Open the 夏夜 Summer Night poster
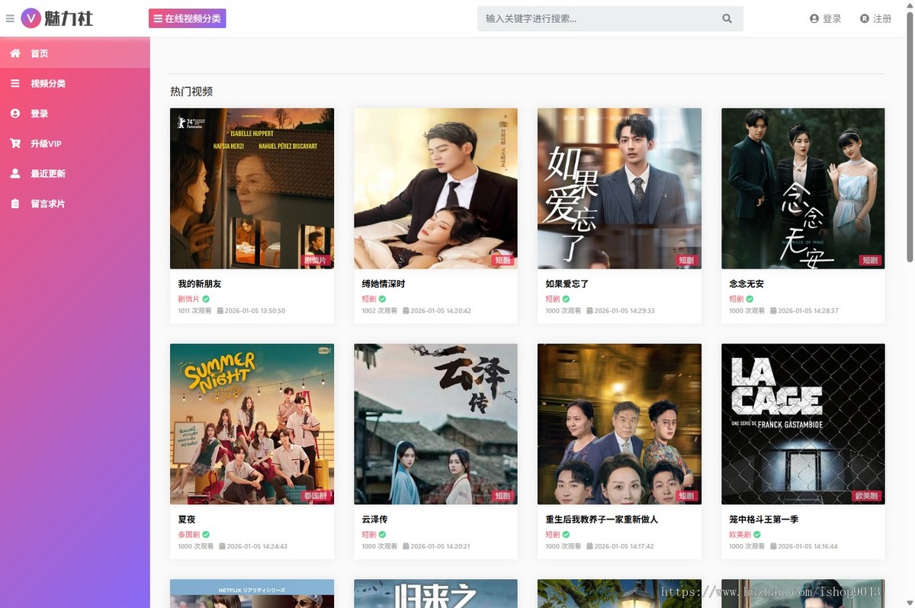The width and height of the screenshot is (915, 608). (x=252, y=424)
